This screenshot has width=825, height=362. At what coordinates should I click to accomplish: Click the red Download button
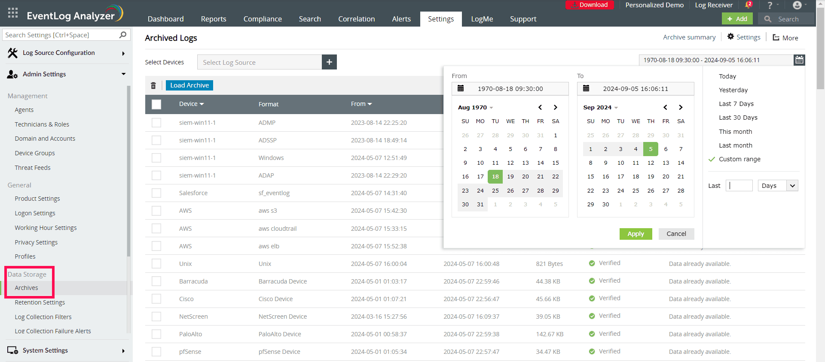590,5
